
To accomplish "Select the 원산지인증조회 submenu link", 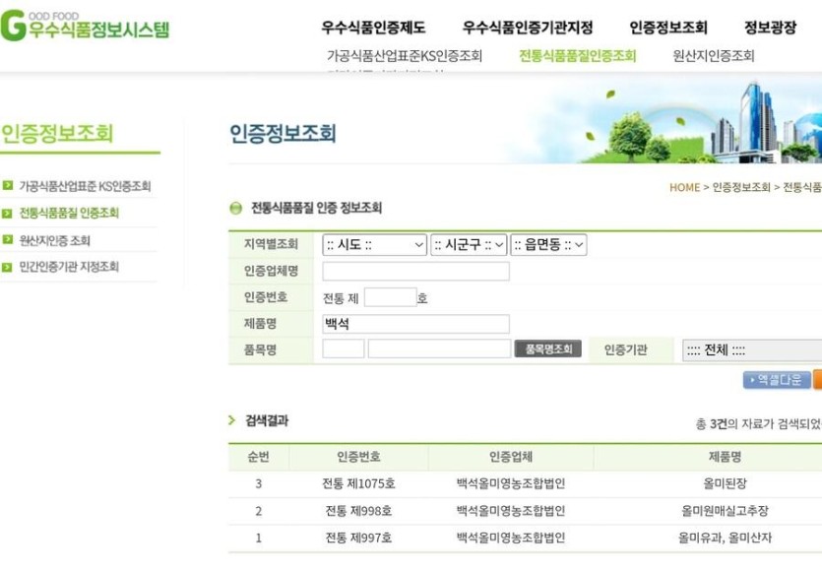I will tap(714, 56).
